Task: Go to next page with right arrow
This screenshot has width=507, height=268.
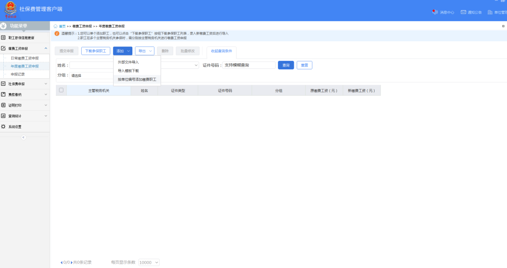Action: (71, 262)
